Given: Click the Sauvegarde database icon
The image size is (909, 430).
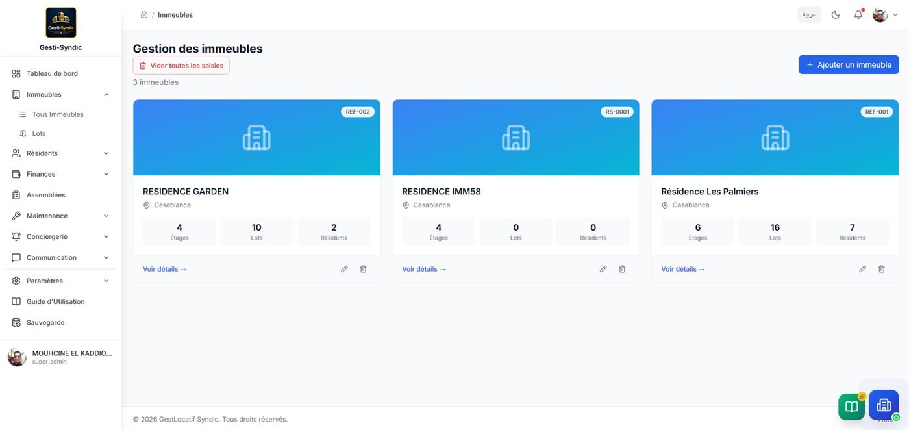Looking at the screenshot, I should (16, 322).
